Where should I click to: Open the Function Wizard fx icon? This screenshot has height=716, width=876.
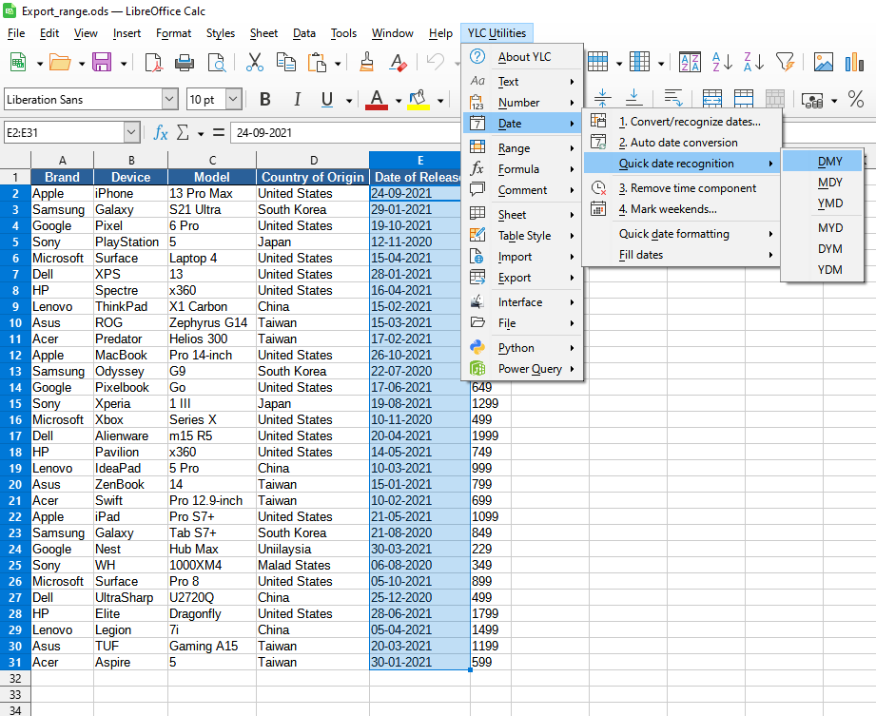click(x=161, y=133)
